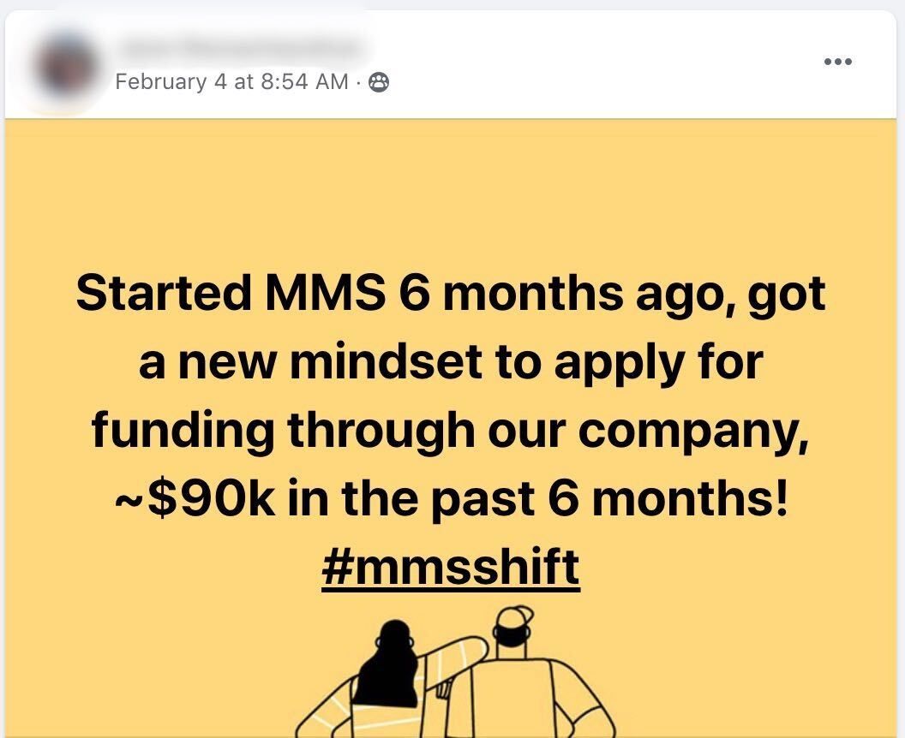This screenshot has width=905, height=738.
Task: Visit the blurred author name profile
Action: [x=236, y=45]
